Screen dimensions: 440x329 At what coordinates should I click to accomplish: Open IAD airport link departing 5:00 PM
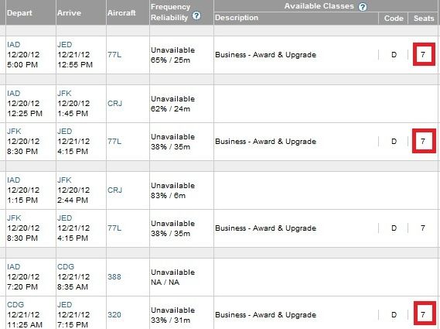pyautogui.click(x=13, y=44)
